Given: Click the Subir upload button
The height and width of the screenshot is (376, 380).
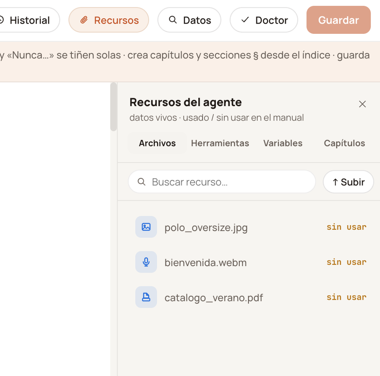Looking at the screenshot, I should (x=348, y=182).
